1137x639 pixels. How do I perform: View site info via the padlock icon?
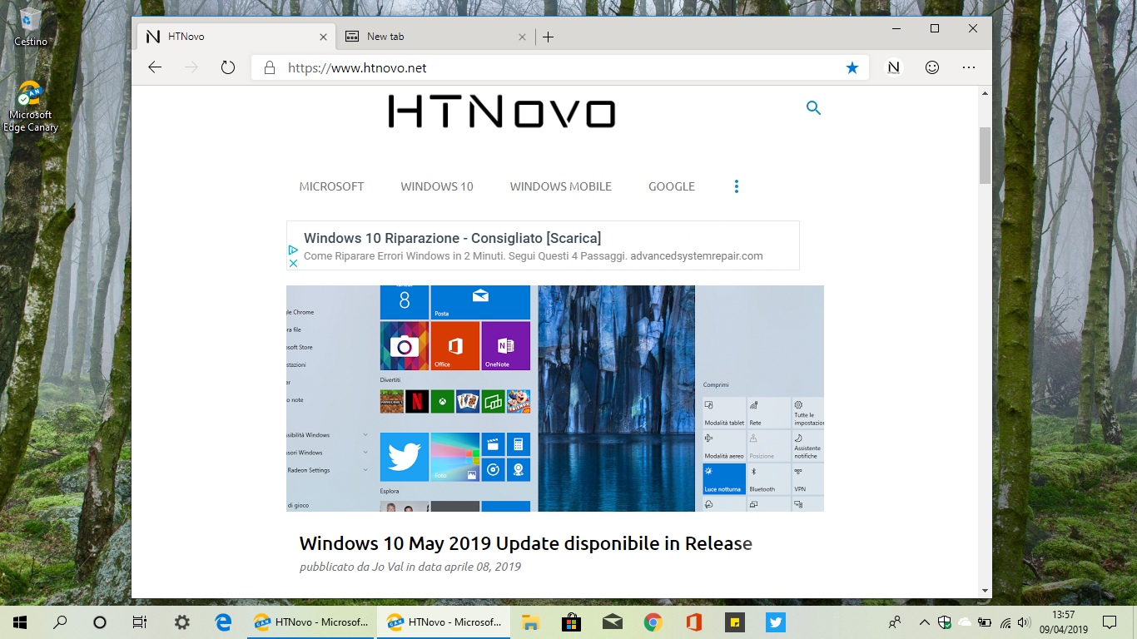pyautogui.click(x=269, y=67)
